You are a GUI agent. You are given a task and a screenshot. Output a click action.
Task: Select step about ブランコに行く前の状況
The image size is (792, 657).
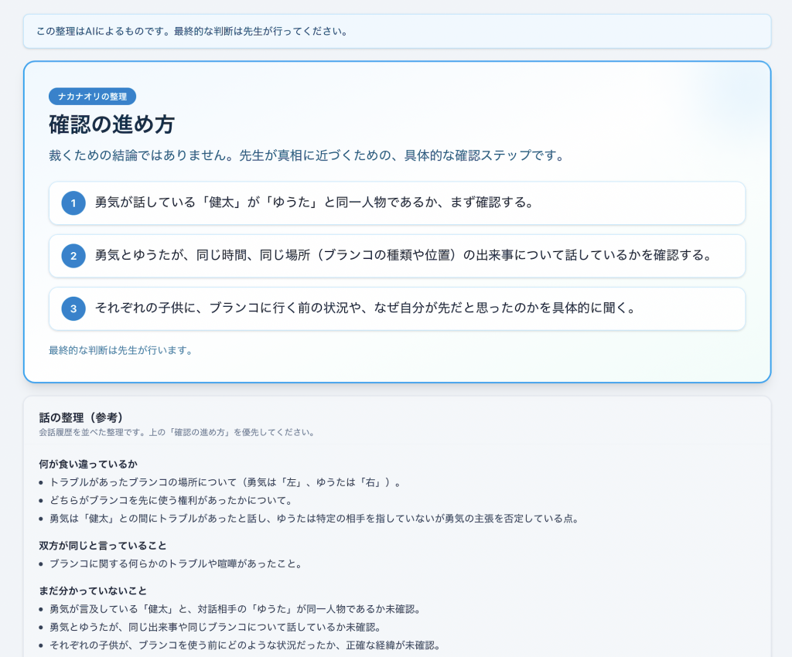(x=397, y=308)
